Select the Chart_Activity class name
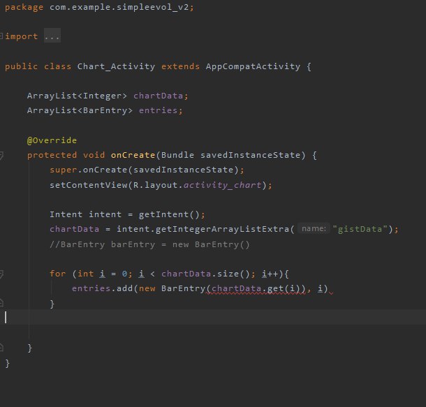The image size is (426, 407). 116,66
